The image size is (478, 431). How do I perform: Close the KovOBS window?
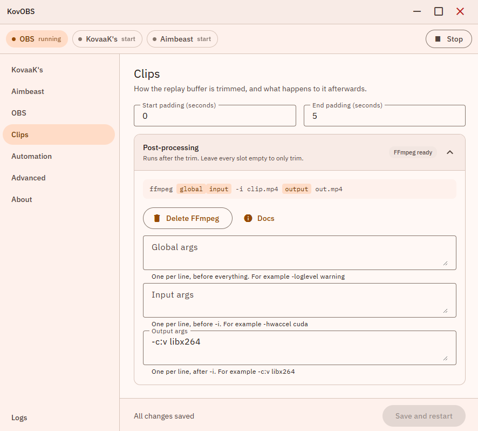tap(460, 11)
